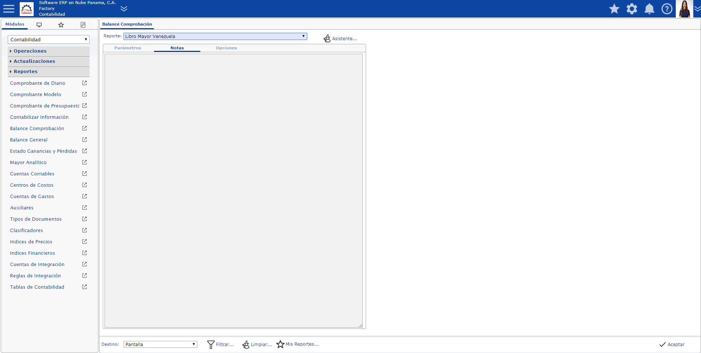Open the star favorites sidebar tab
Image resolution: width=701 pixels, height=353 pixels.
61,25
